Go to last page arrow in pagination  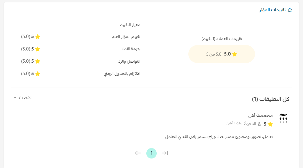(165, 153)
